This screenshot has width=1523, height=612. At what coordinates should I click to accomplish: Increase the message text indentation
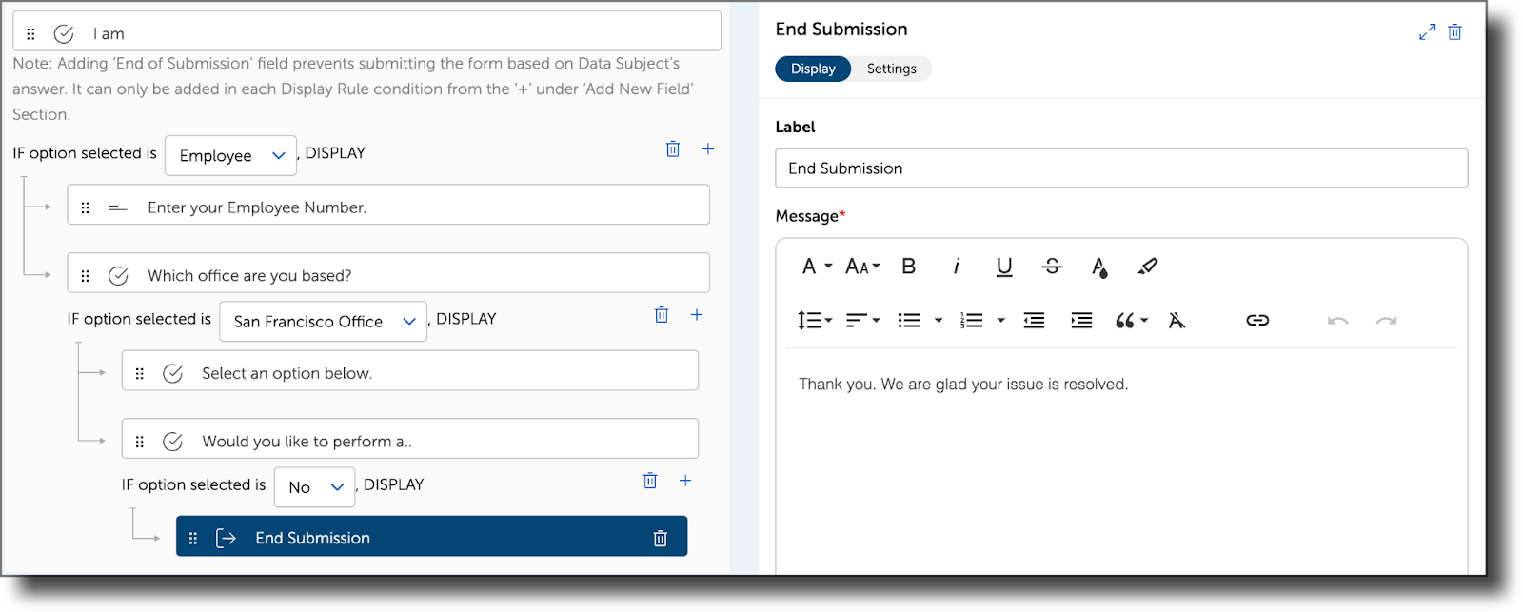click(x=1081, y=320)
